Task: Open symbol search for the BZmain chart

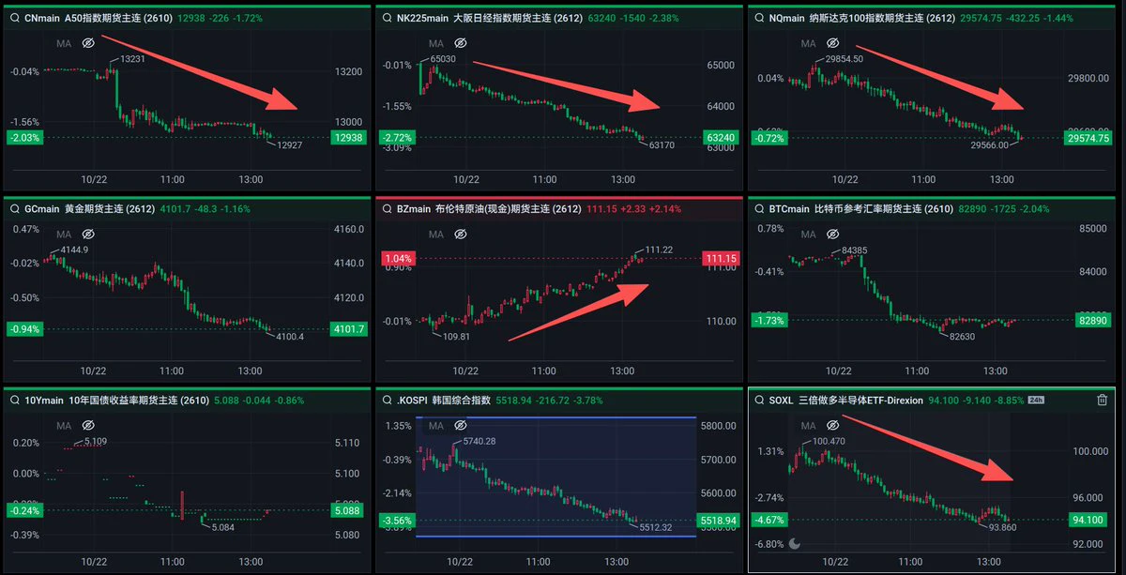Action: click(x=386, y=207)
